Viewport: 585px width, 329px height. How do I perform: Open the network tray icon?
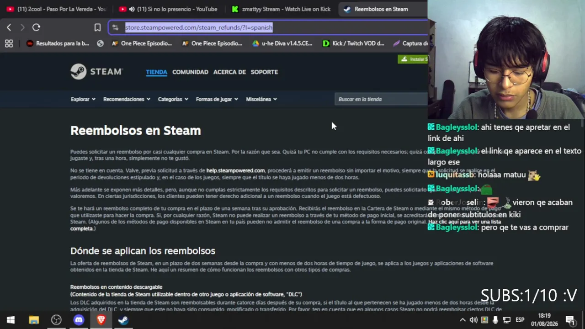(506, 320)
